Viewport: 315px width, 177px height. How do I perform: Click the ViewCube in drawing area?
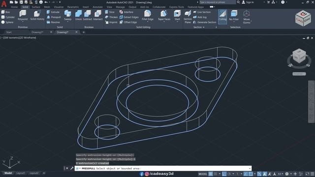tap(299, 57)
